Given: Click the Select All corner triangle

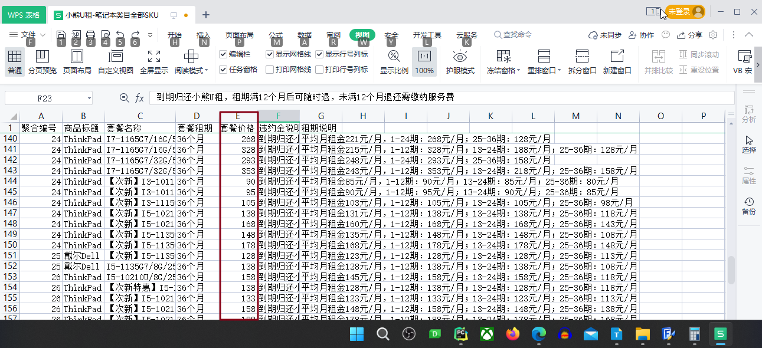Looking at the screenshot, I should [x=14, y=116].
